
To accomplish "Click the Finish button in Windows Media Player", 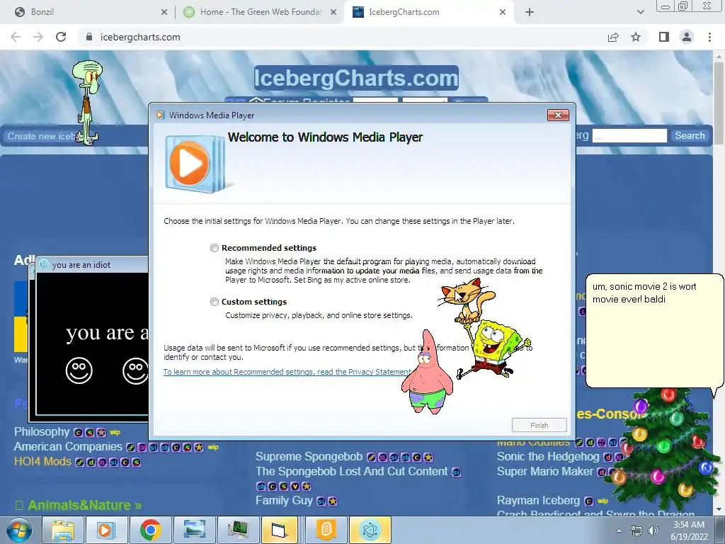I will [x=539, y=425].
